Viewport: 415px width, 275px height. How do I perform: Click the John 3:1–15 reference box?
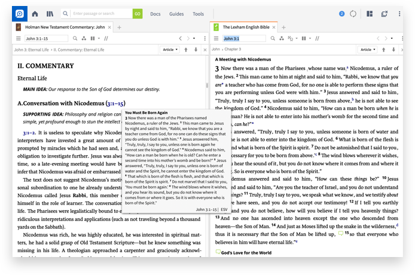pyautogui.click(x=46, y=38)
